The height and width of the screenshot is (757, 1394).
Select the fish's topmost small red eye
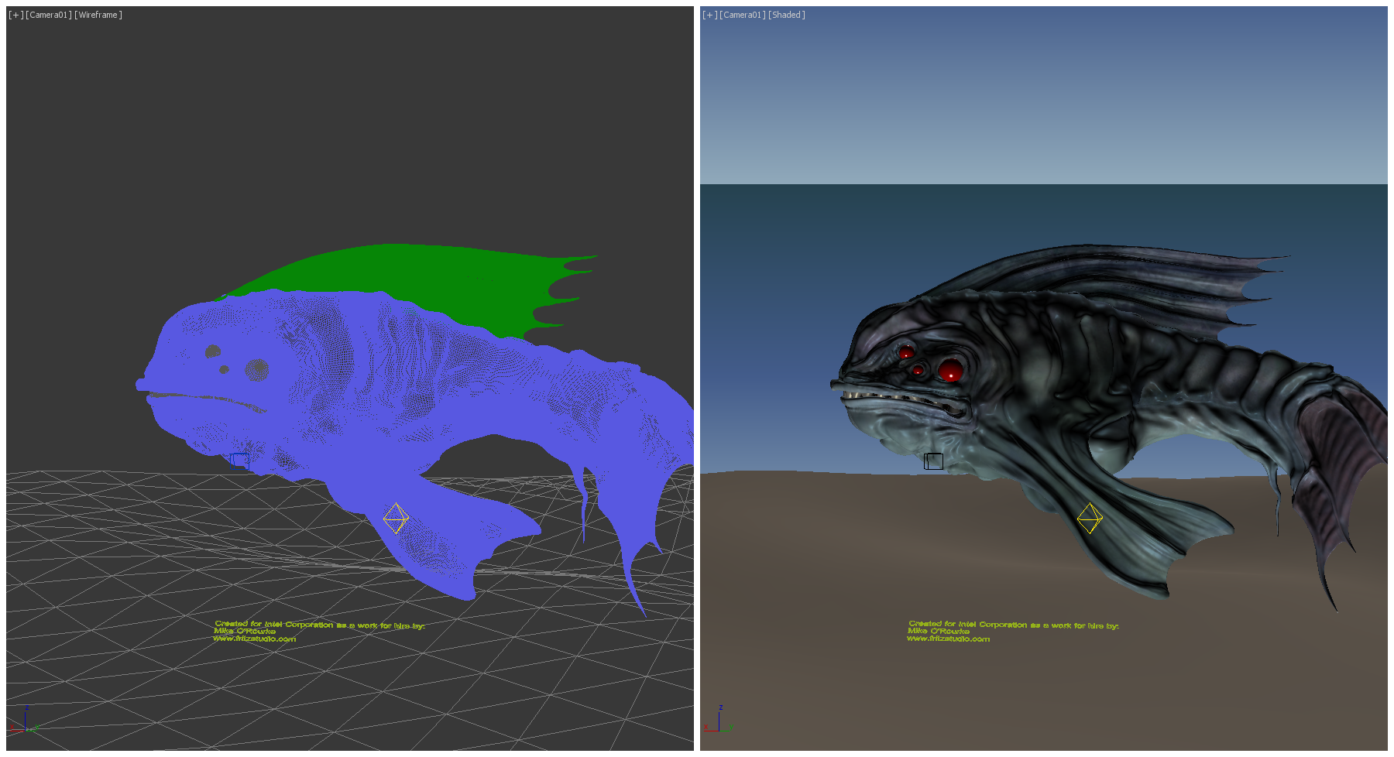coord(906,352)
